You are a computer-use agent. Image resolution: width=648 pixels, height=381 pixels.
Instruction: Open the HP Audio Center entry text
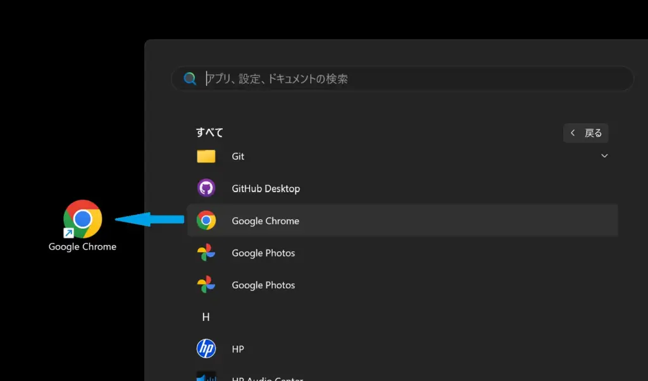tap(268, 378)
